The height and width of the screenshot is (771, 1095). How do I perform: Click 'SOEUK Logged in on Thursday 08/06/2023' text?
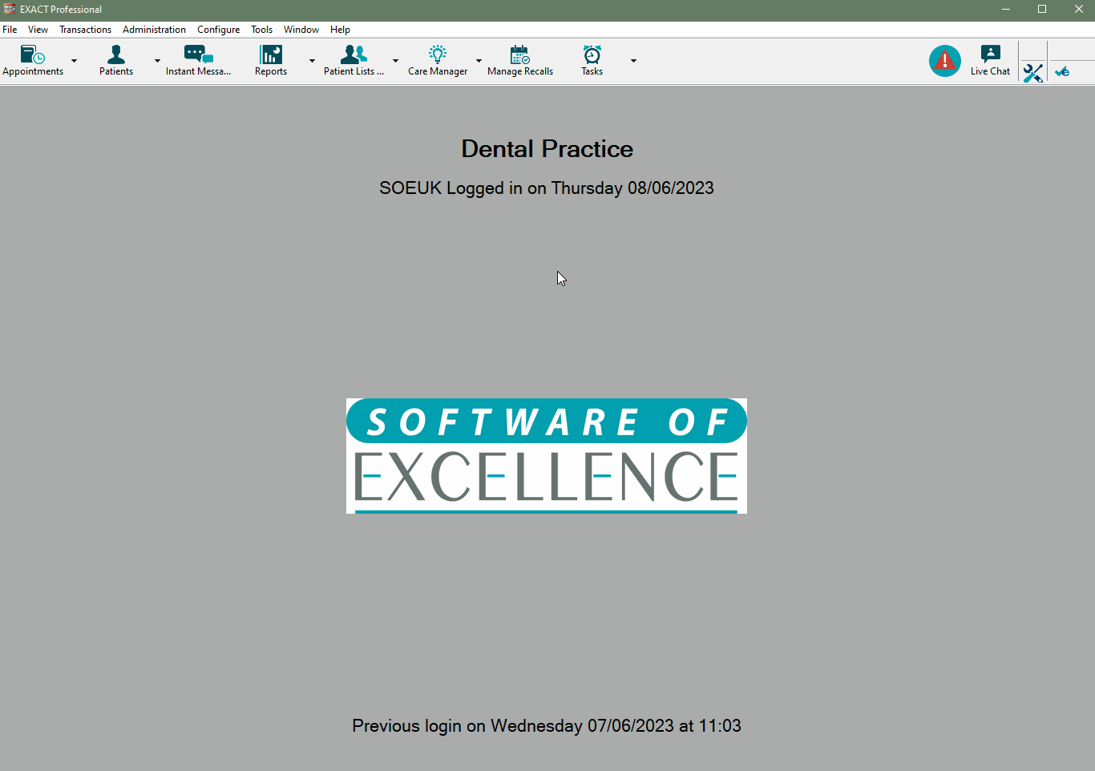coord(547,188)
